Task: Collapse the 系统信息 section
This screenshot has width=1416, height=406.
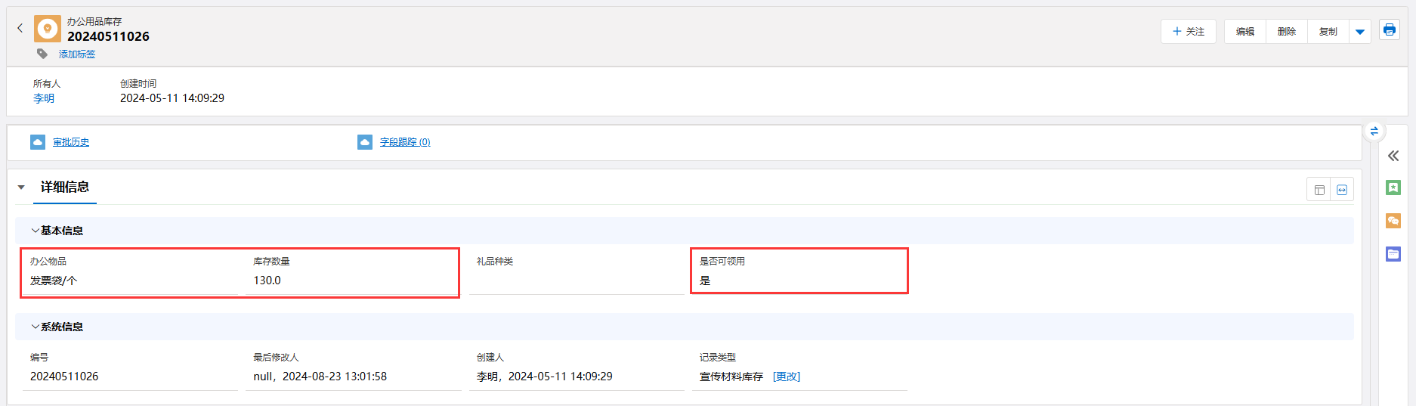Action: (36, 327)
